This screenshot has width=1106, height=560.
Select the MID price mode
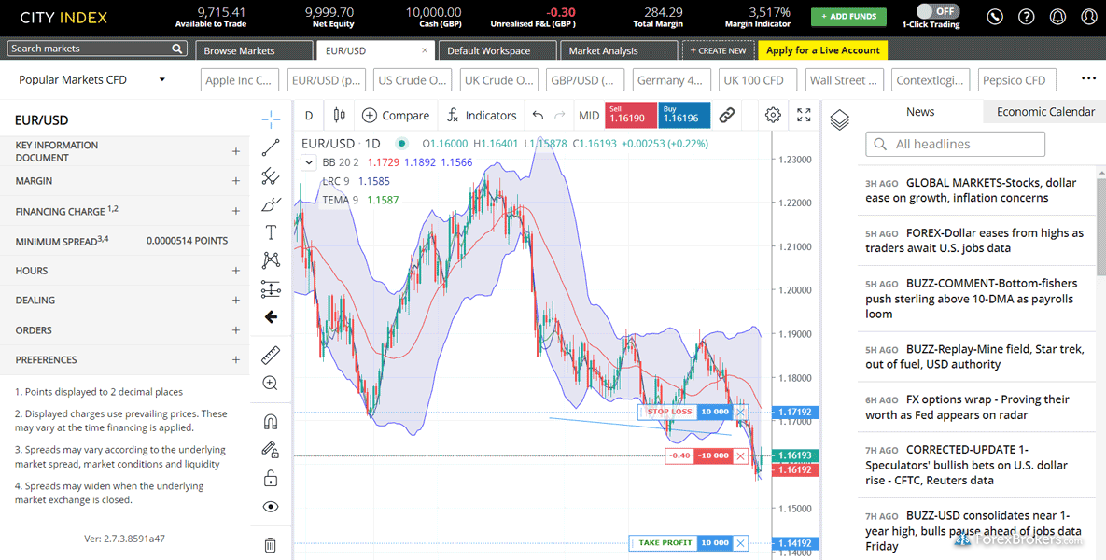coord(589,116)
